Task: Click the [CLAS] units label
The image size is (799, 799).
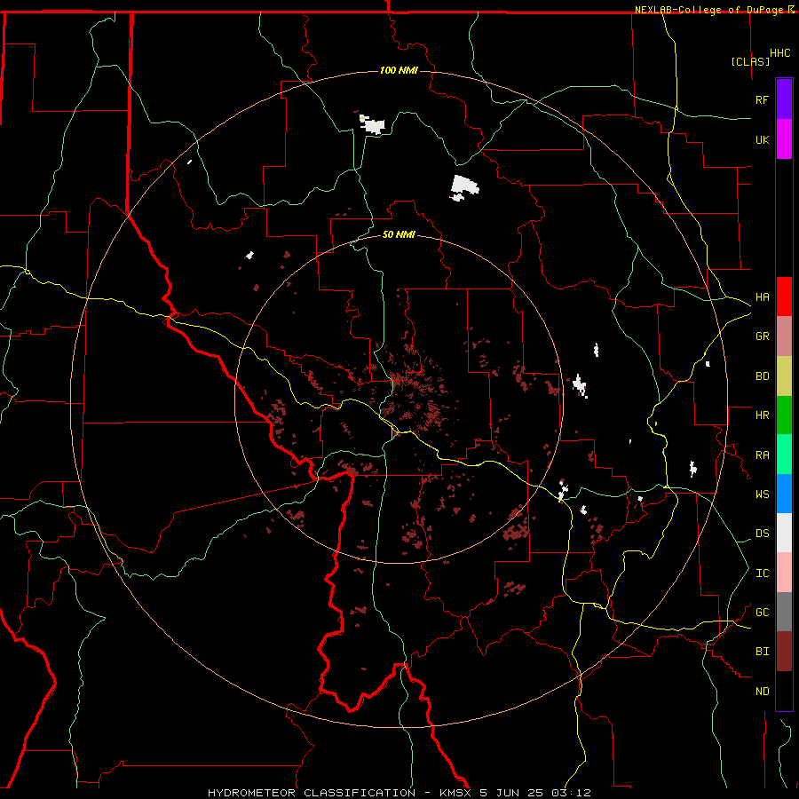Action: pyautogui.click(x=749, y=62)
